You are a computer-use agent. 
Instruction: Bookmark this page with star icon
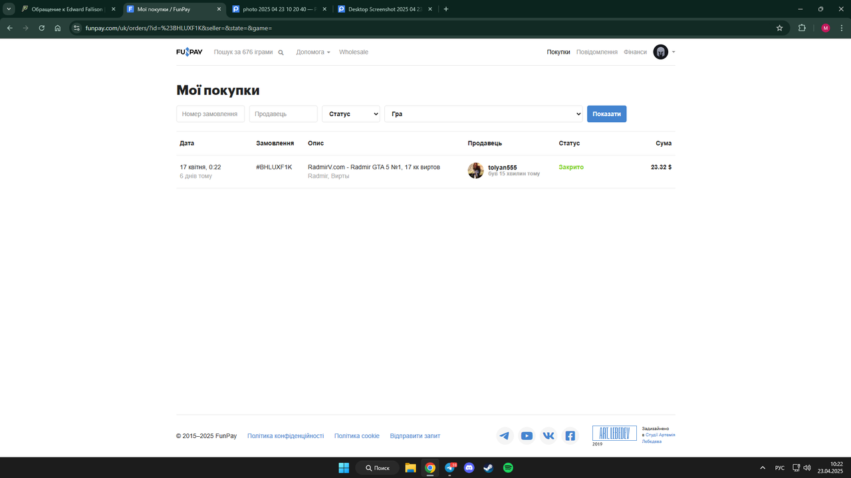(x=779, y=28)
